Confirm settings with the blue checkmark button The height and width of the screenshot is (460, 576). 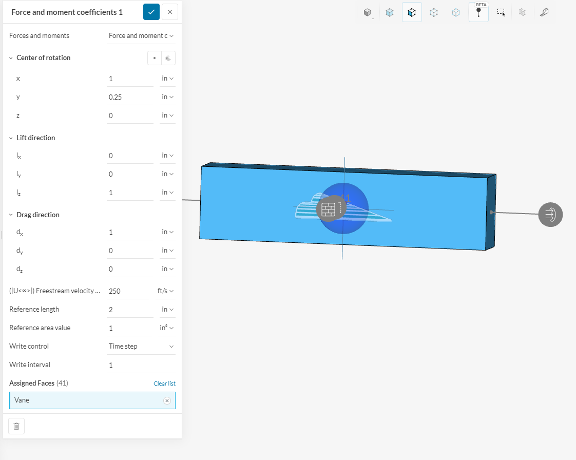(x=151, y=12)
